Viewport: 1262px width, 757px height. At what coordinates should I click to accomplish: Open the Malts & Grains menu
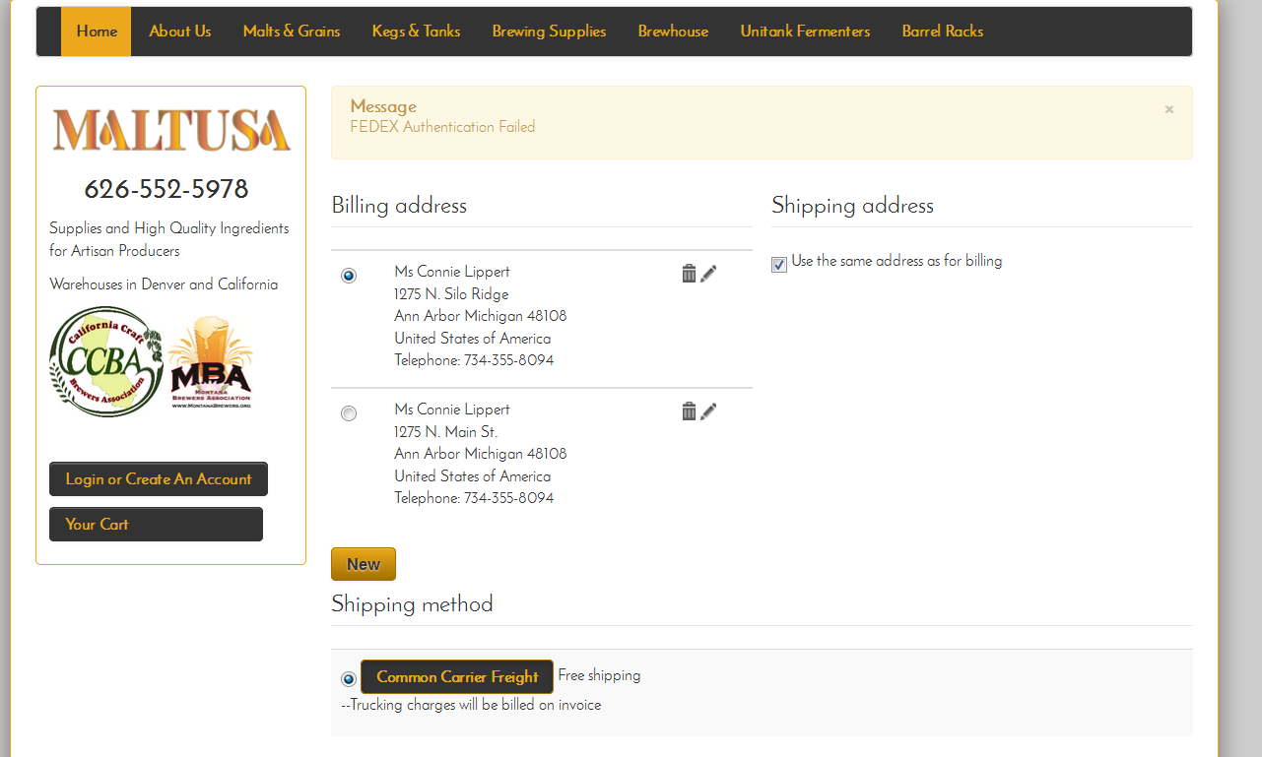292,32
